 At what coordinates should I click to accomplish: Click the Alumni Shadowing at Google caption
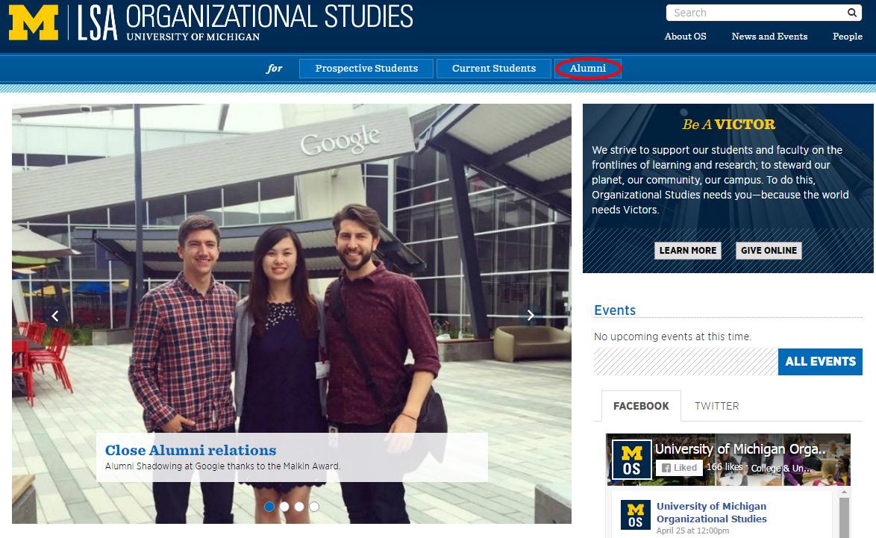pos(222,466)
